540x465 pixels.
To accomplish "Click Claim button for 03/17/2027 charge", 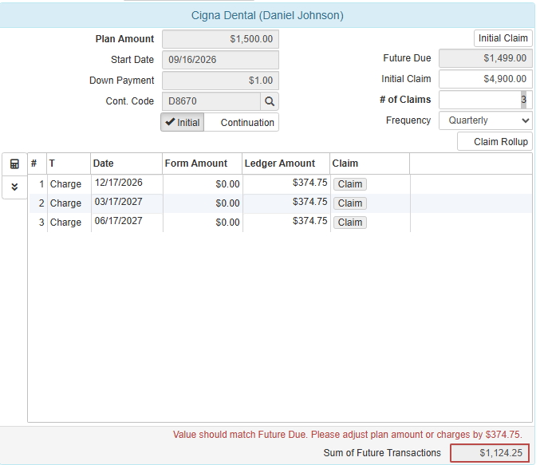I will (350, 203).
